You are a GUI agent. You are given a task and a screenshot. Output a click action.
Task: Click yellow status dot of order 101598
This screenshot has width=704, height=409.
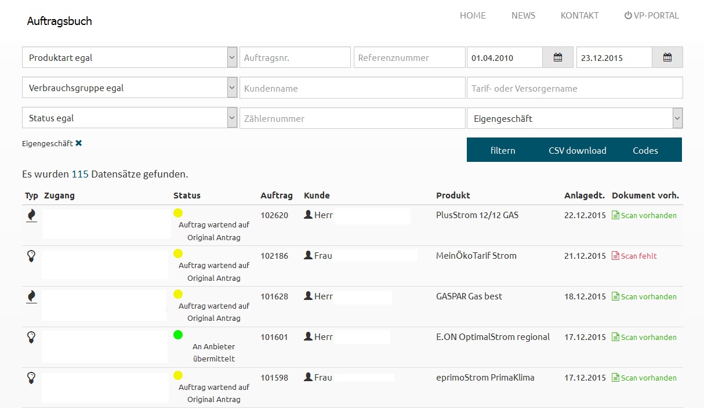coord(178,375)
